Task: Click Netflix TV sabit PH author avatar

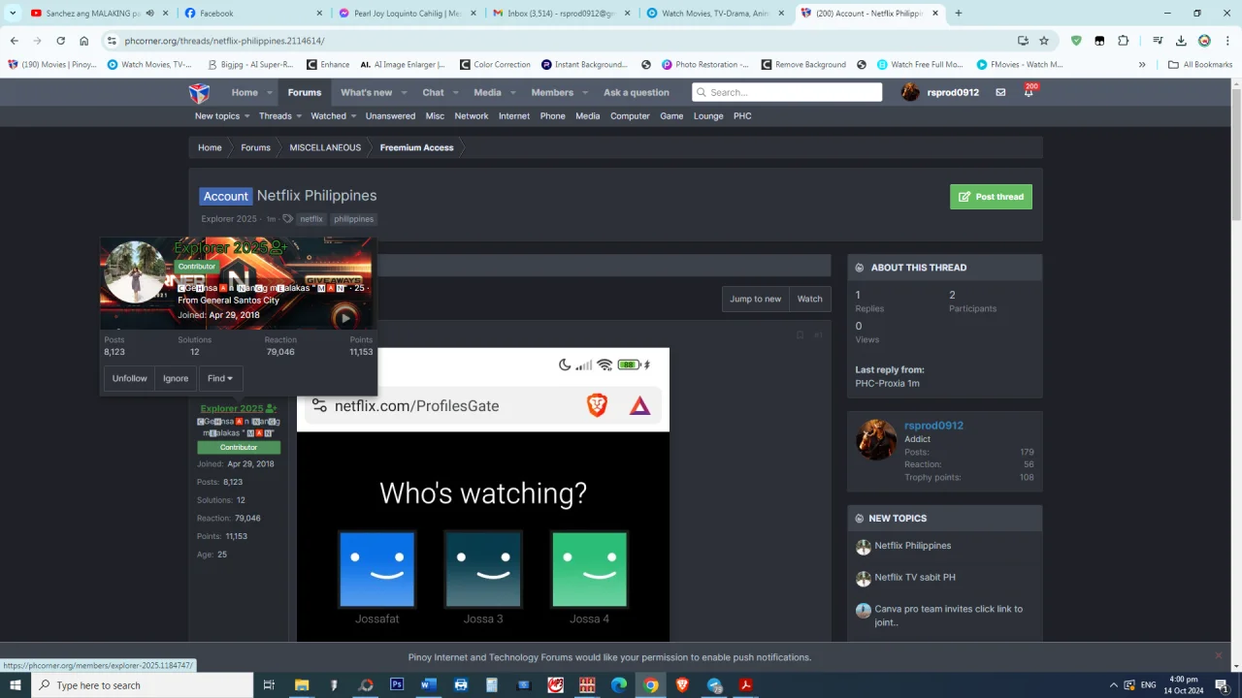Action: click(x=864, y=579)
